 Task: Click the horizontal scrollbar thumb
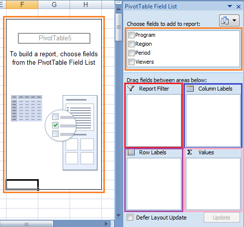[x=26, y=224]
